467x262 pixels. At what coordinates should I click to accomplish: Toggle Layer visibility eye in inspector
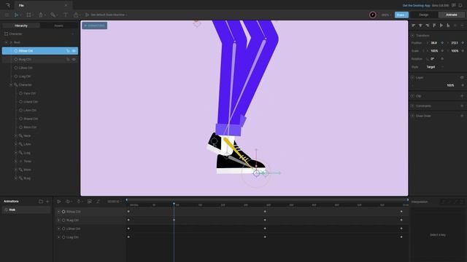(x=462, y=78)
